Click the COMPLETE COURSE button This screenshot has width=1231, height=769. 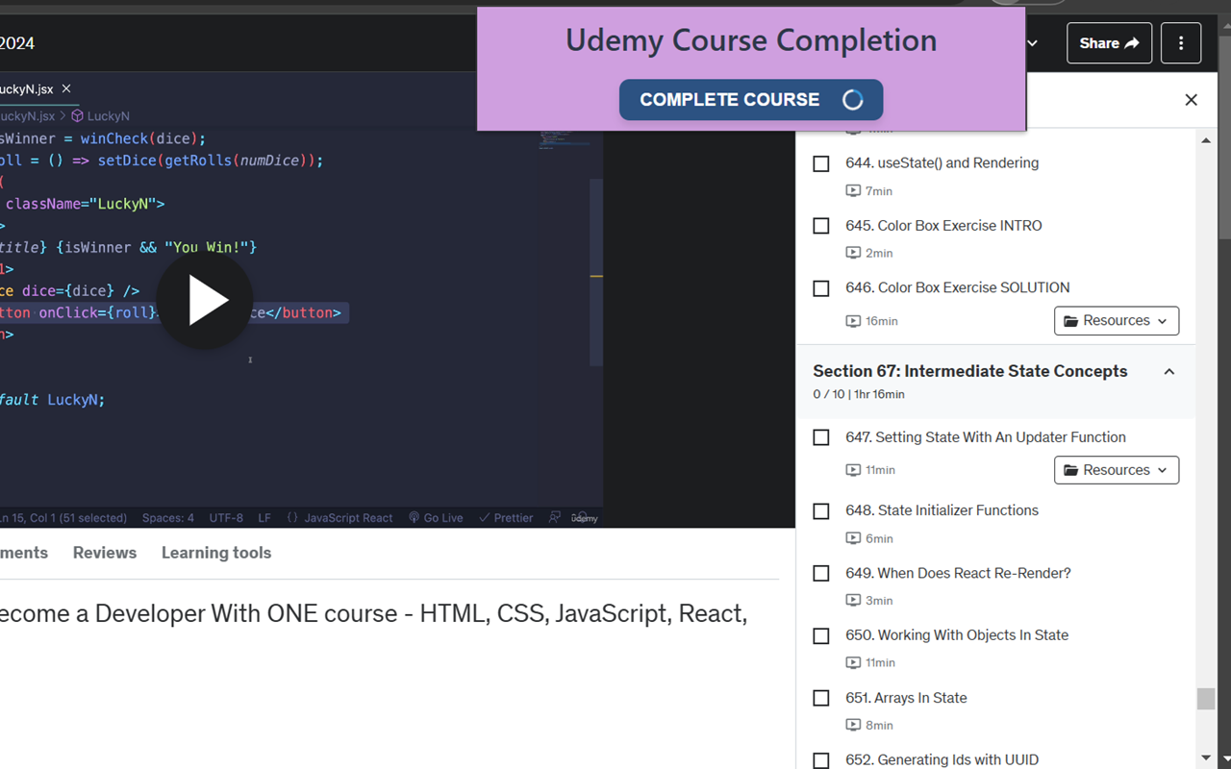click(x=751, y=100)
